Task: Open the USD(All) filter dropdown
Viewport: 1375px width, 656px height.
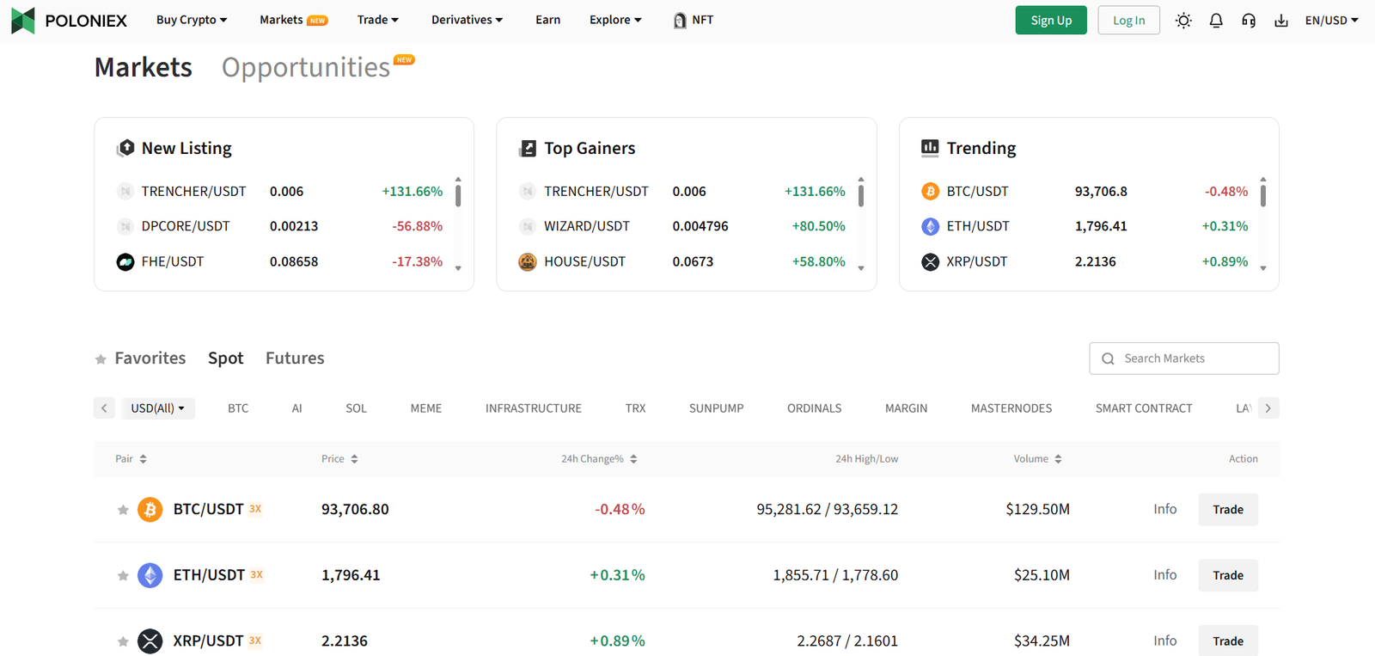Action: click(158, 408)
